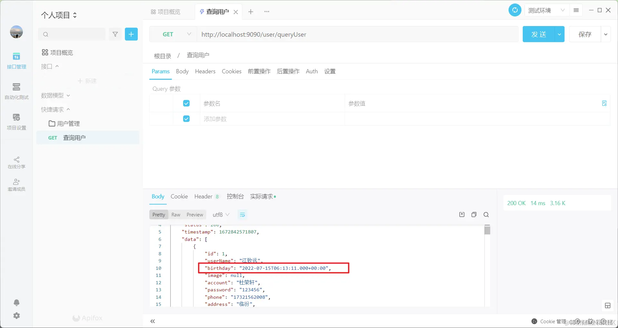Close the 查询用户 tab
This screenshot has height=328, width=618.
tap(236, 12)
